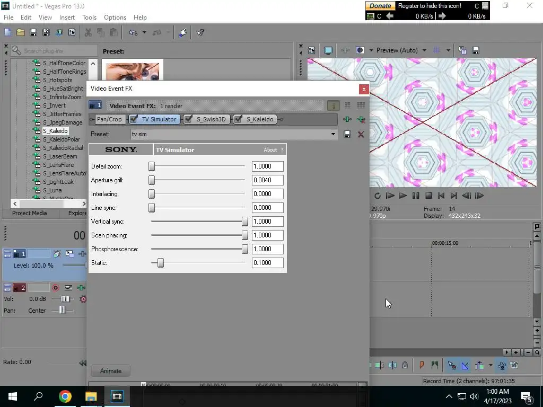Select S_LensFlare in the plug-in list
This screenshot has width=543, height=407.
tap(58, 165)
